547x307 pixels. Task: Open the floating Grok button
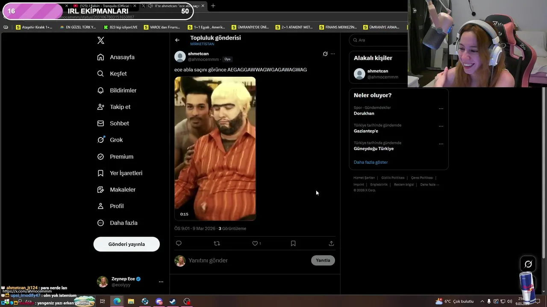click(528, 264)
